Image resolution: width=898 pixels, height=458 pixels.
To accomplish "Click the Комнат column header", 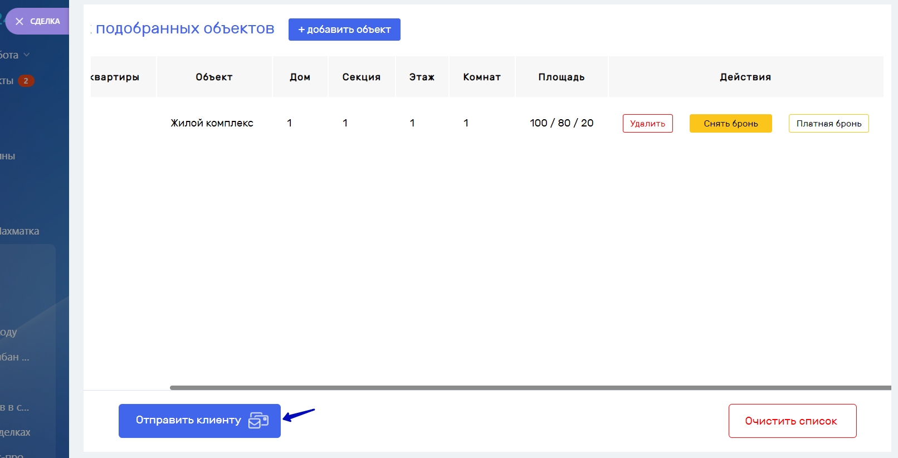I will coord(482,77).
